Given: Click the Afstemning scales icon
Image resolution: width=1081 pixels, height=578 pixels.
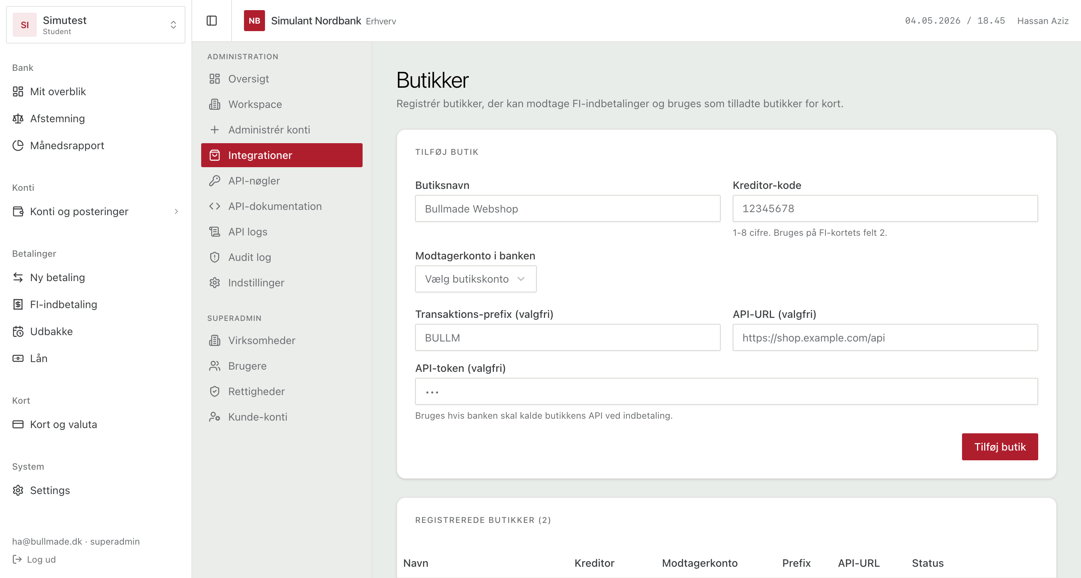Looking at the screenshot, I should [18, 118].
